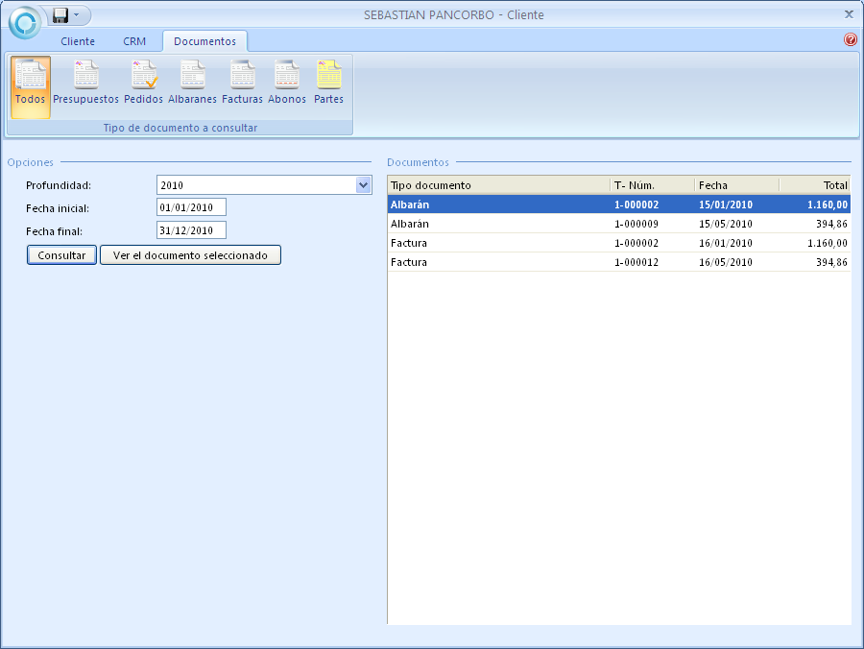Open the quick access toolbar arrow

tap(77, 15)
